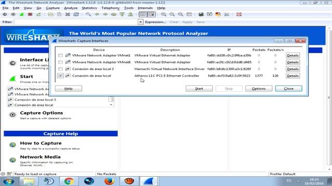Open the Filter history dropdown arrow
Image resolution: width=332 pixels, height=186 pixels.
tap(141, 22)
